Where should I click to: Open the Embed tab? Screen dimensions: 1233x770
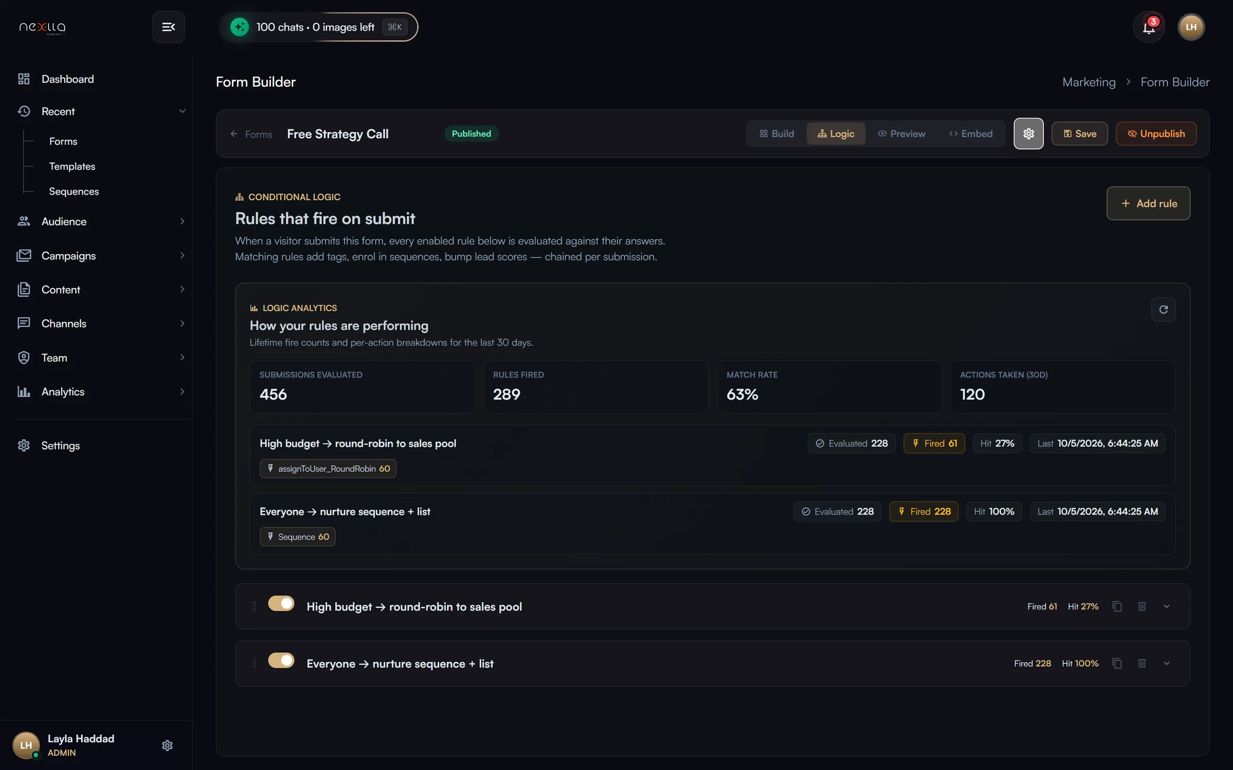(970, 133)
